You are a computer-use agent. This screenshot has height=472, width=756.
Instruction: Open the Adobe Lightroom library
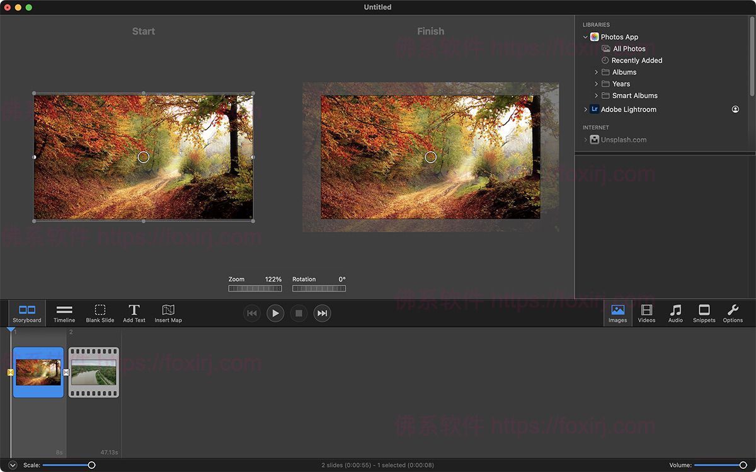[x=628, y=109]
